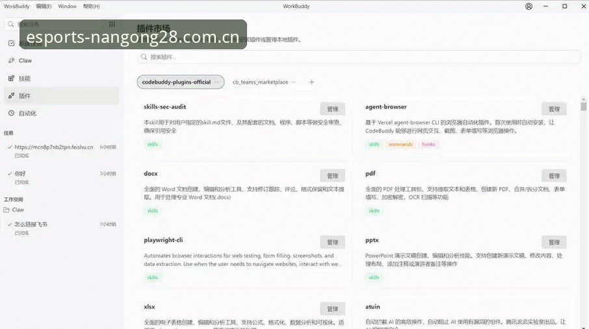Click the skills tag on pdf

click(x=374, y=211)
